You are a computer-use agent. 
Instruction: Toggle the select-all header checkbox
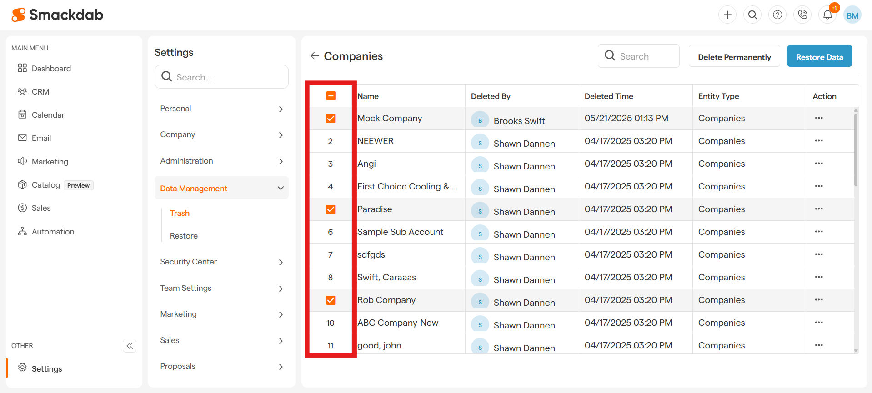[x=331, y=96]
